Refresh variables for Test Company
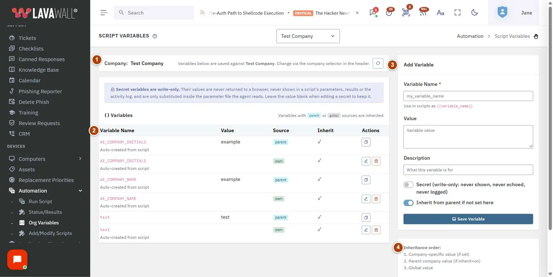The width and height of the screenshot is (553, 277). 378,63
